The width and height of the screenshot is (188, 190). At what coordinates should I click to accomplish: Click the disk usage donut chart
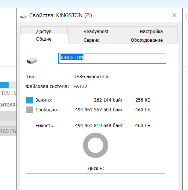pos(96,145)
